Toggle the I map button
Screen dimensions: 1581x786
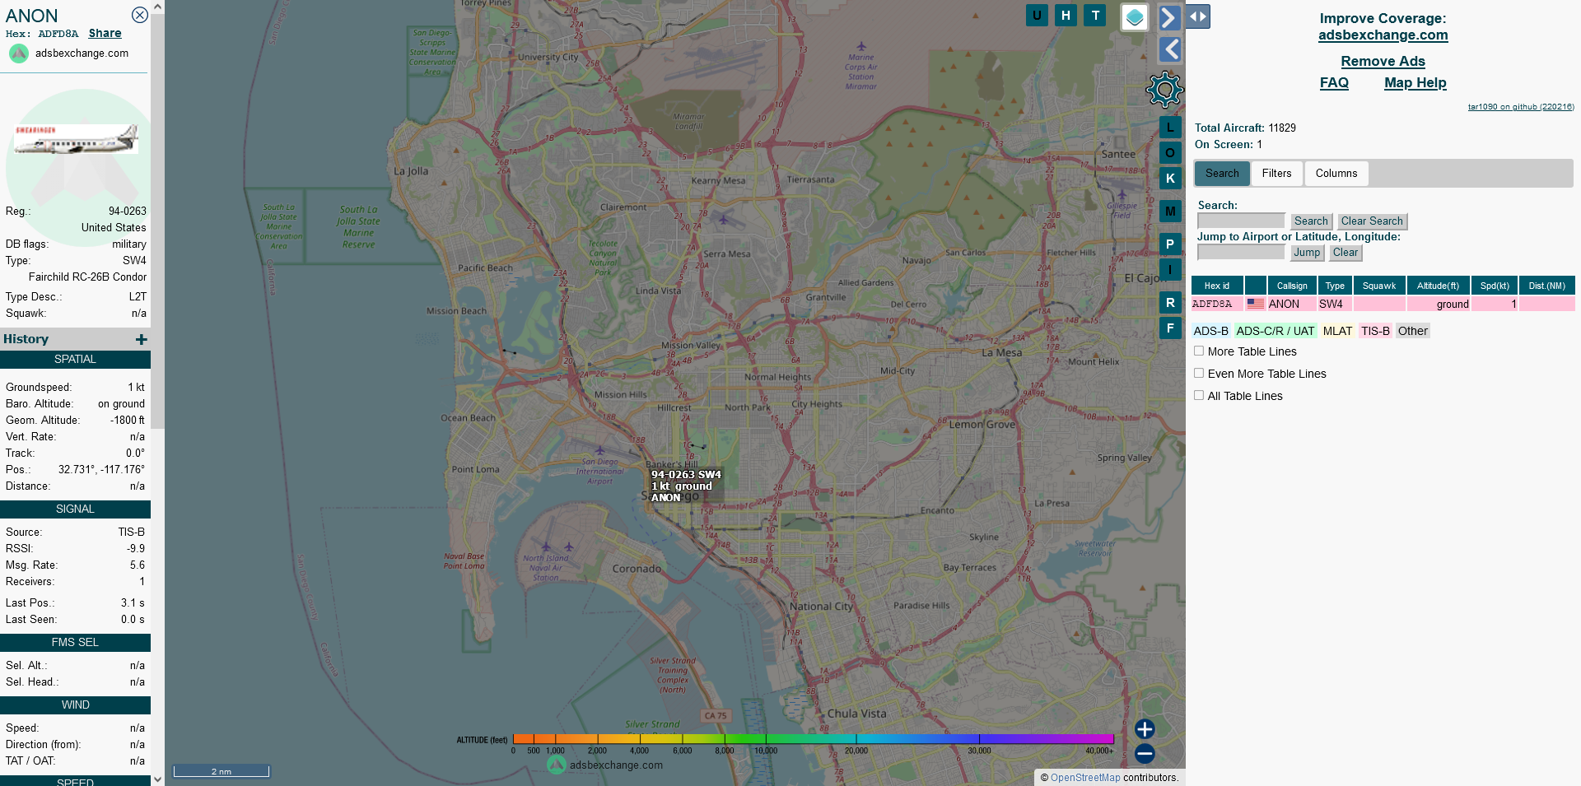coord(1170,269)
